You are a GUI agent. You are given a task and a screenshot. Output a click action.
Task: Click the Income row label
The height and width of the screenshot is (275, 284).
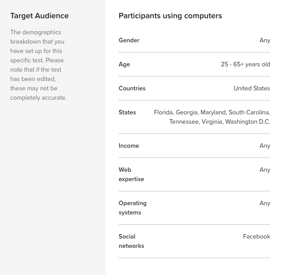click(129, 146)
